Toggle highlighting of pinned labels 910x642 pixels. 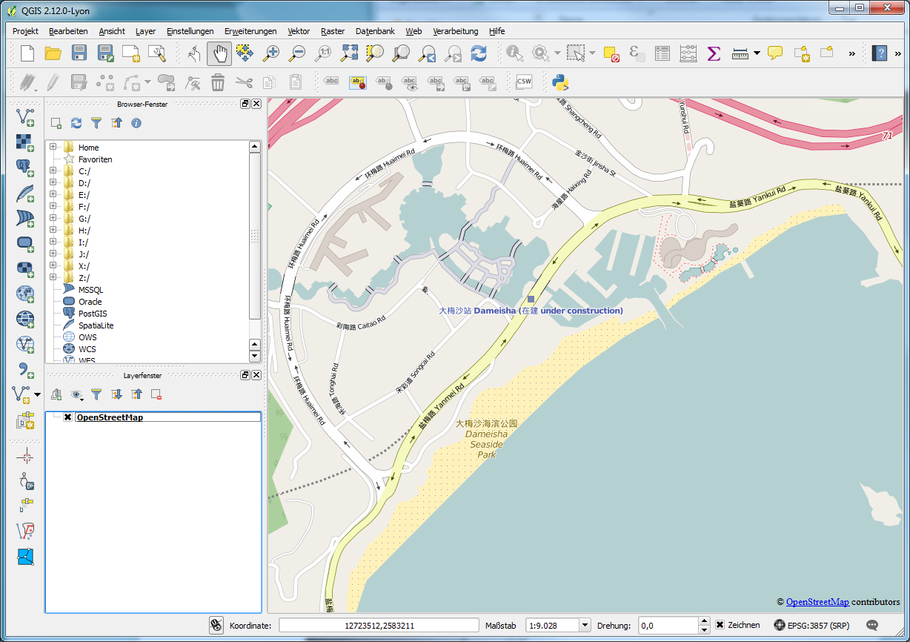click(x=359, y=82)
